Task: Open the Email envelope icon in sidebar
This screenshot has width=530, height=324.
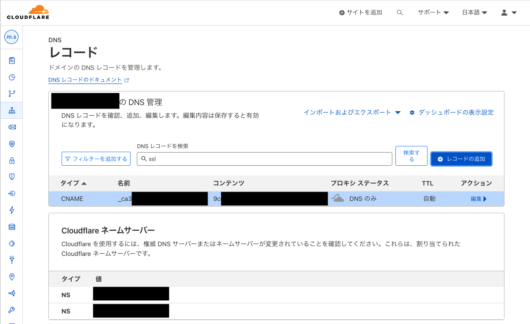Action: (x=11, y=127)
